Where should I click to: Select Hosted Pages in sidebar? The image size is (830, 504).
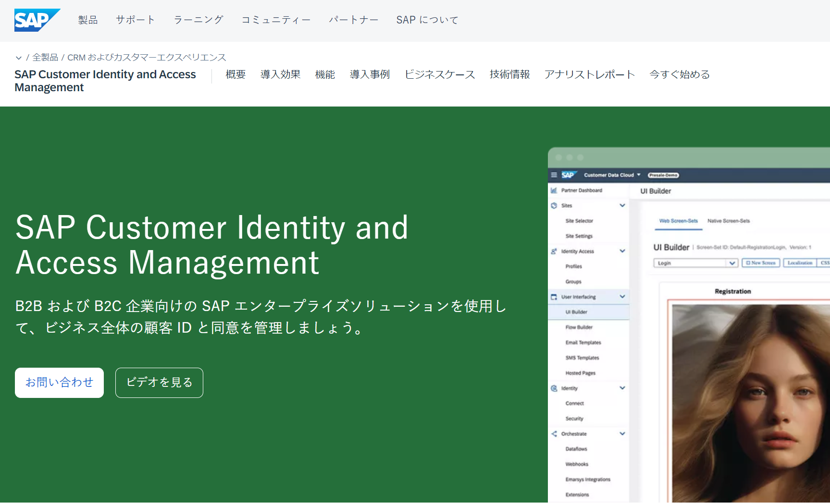(x=580, y=373)
